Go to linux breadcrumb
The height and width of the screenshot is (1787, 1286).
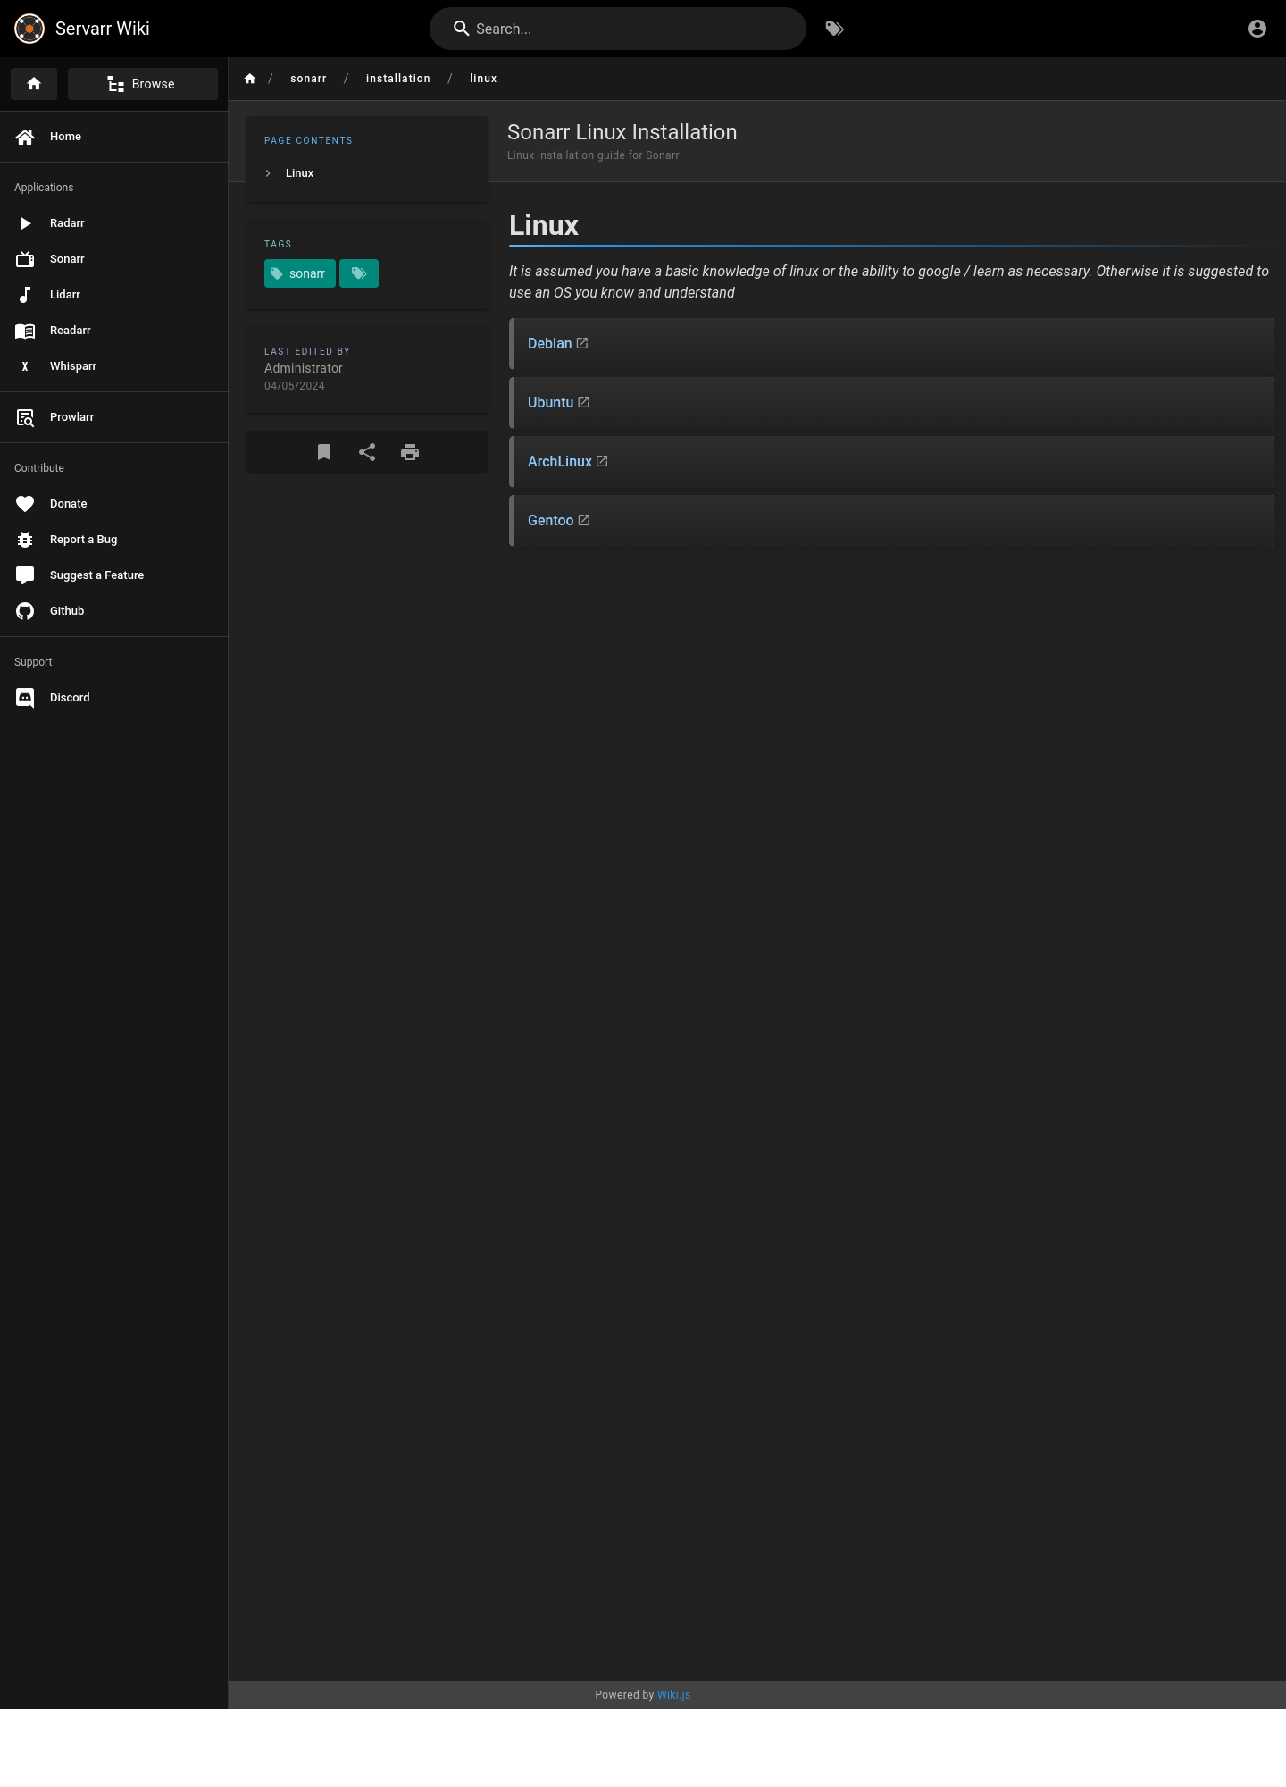(x=483, y=79)
